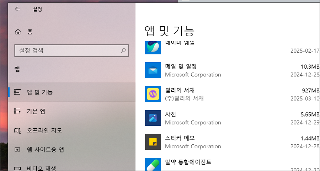320x171 pixels.
Task: Select the 스티커 메모 app name
Action: point(180,138)
